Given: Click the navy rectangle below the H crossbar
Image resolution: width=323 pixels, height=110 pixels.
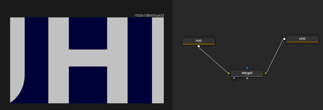Looking at the screenshot, I should pos(88,84).
